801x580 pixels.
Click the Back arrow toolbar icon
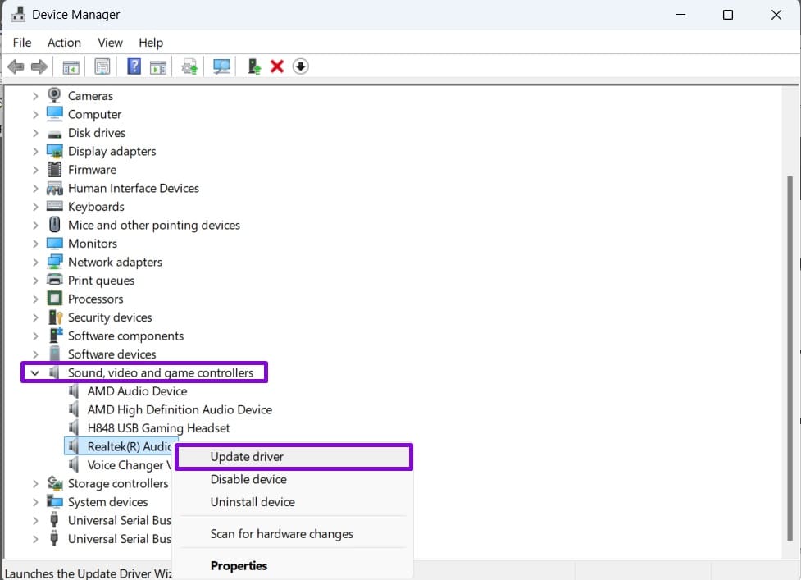pyautogui.click(x=16, y=66)
